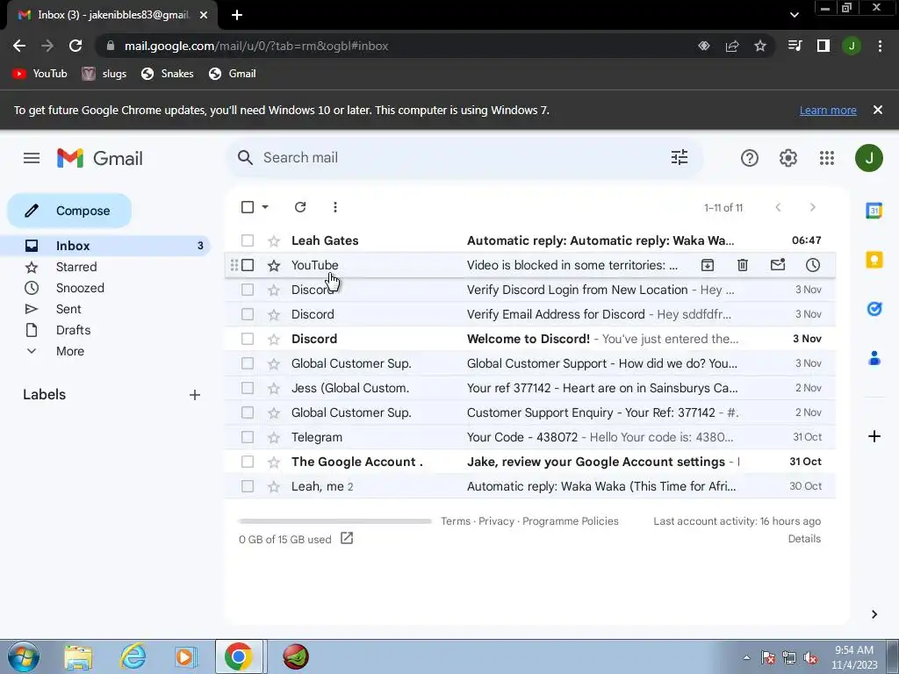
Task: Open Gmail settings gear icon
Action: point(788,158)
